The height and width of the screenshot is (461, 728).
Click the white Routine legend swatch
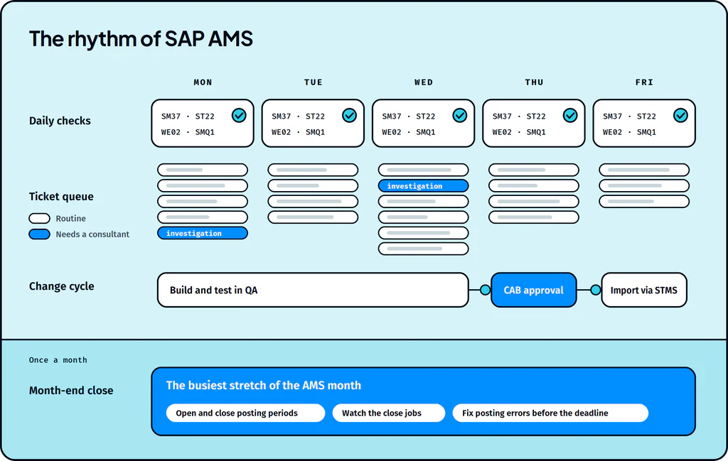click(40, 219)
